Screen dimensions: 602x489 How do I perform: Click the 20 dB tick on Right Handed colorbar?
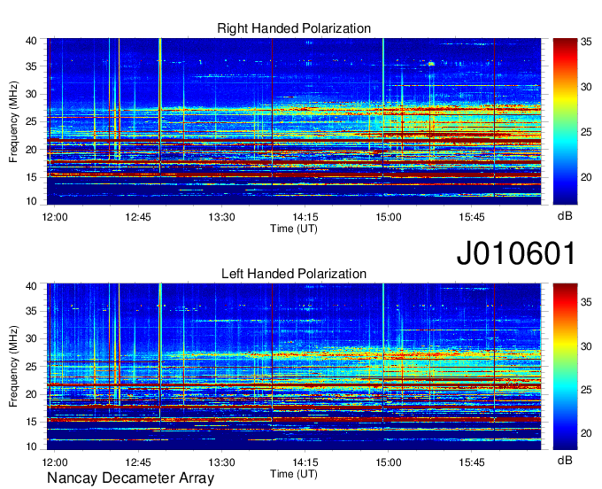[586, 177]
